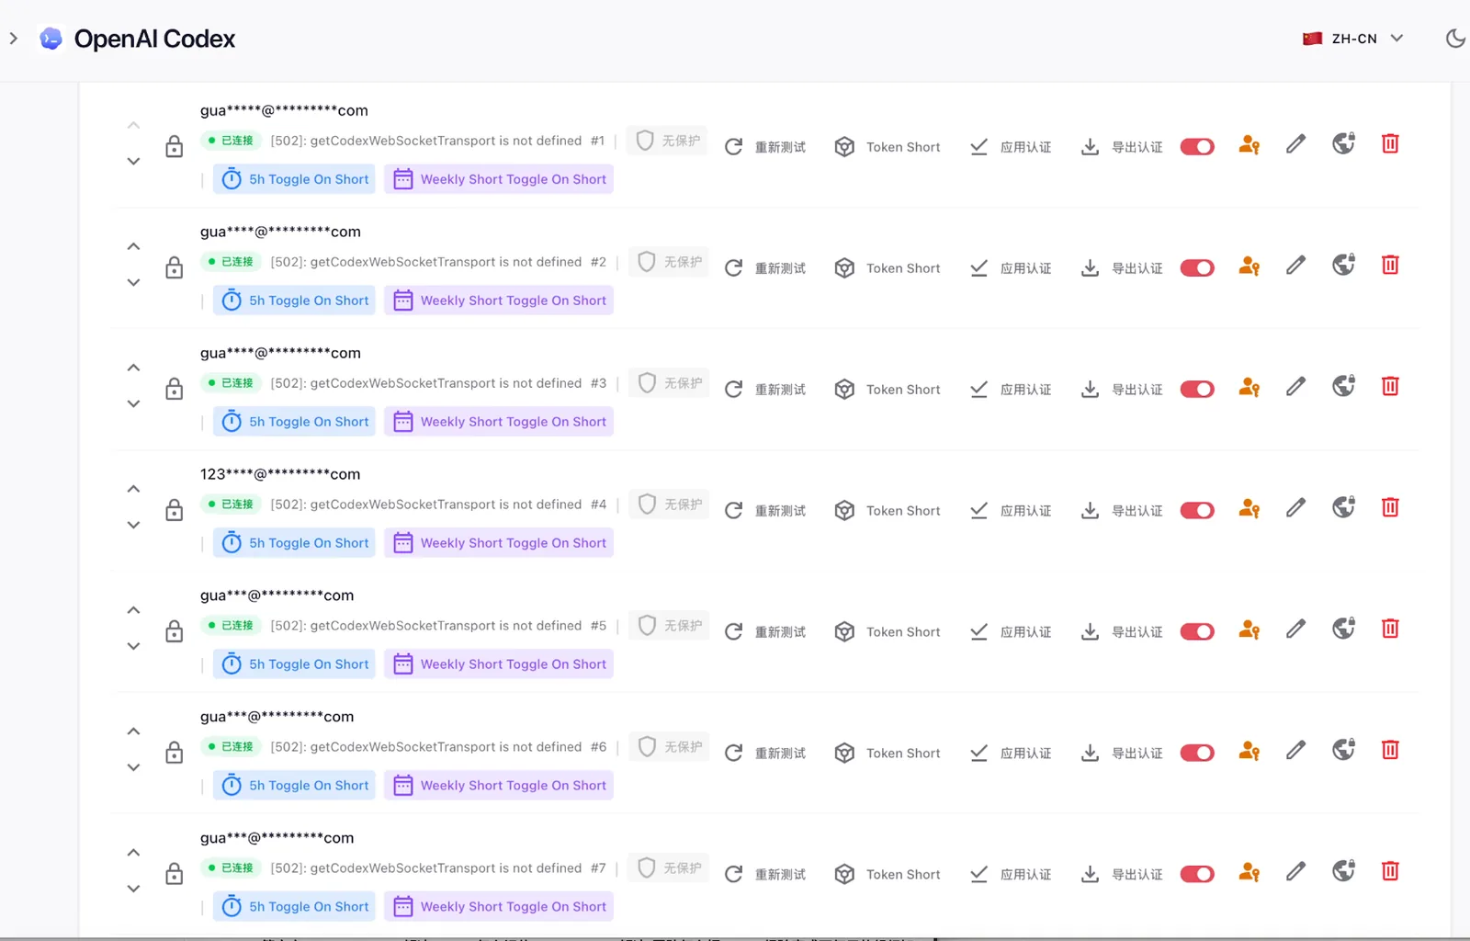1470x941 pixels.
Task: Click 导出认证 export auth on account #1
Action: click(x=1122, y=147)
